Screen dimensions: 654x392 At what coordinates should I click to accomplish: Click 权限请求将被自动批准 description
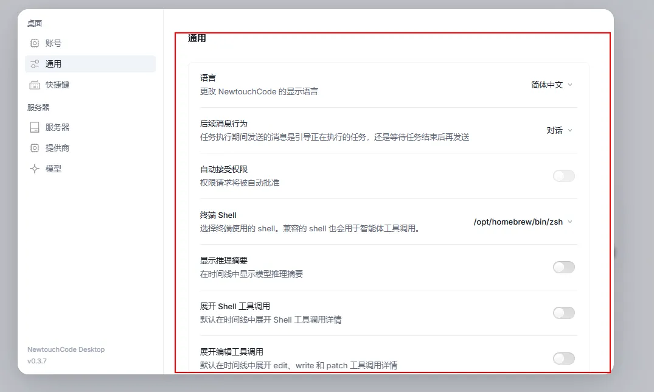pos(240,183)
